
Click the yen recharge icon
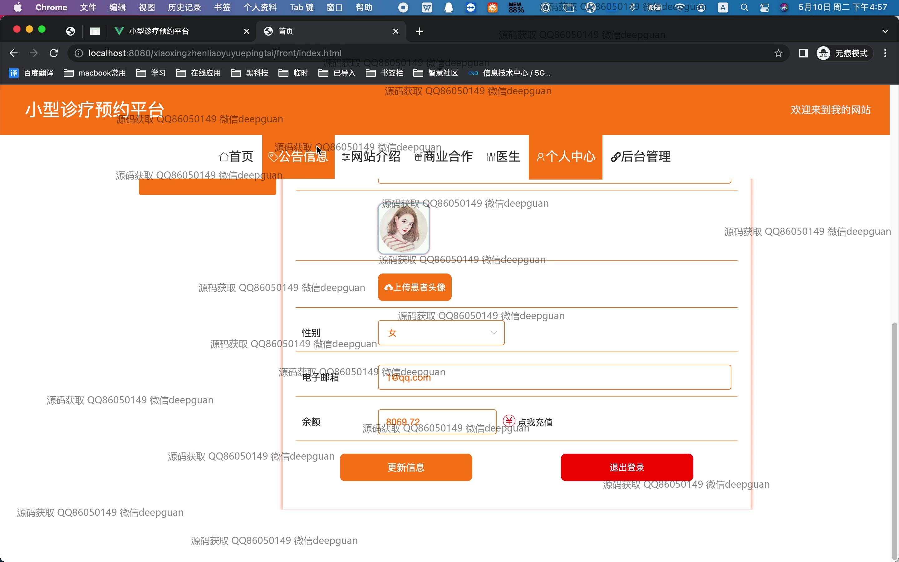(x=509, y=421)
